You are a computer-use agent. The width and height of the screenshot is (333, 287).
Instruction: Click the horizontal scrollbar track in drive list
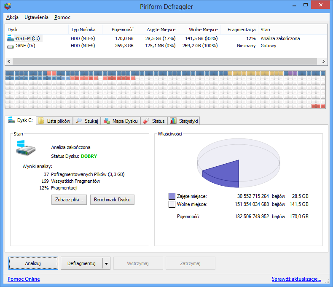point(164,62)
